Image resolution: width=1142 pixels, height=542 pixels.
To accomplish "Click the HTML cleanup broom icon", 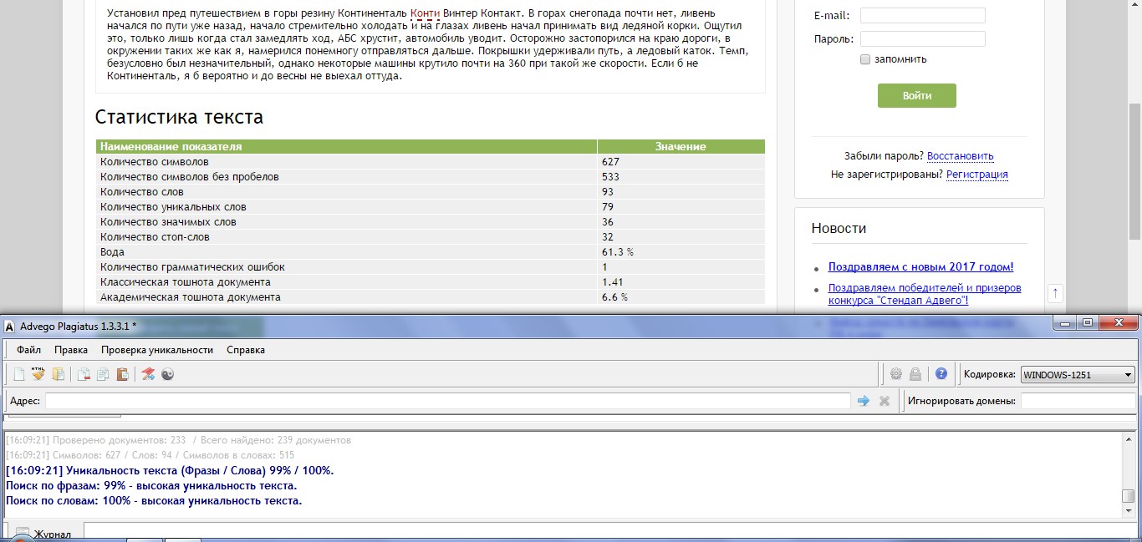I will coord(38,374).
